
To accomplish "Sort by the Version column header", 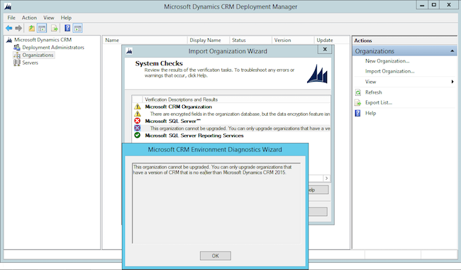I will (x=293, y=40).
